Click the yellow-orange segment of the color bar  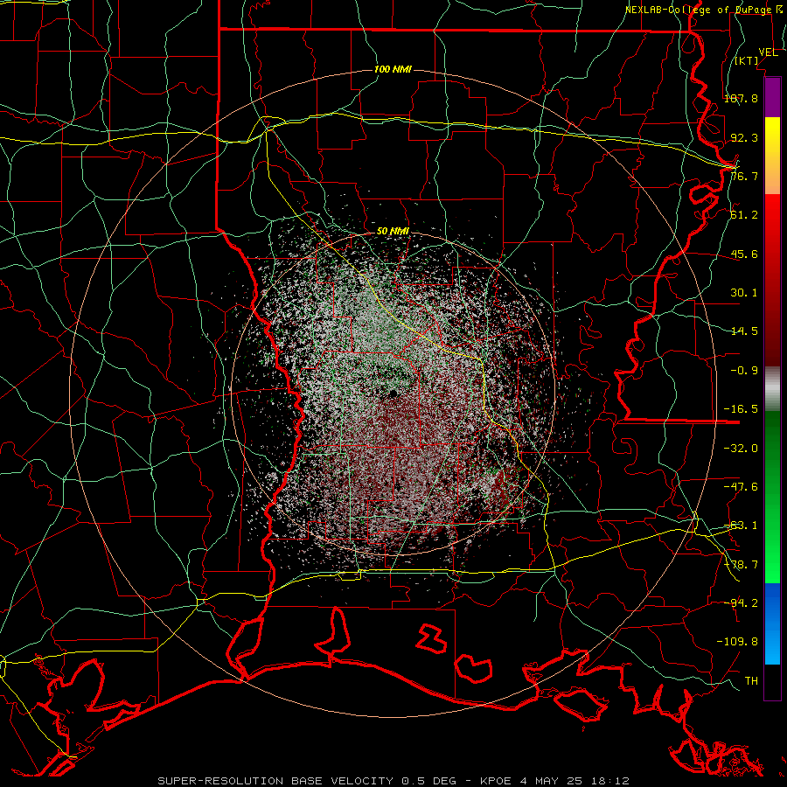(x=772, y=156)
